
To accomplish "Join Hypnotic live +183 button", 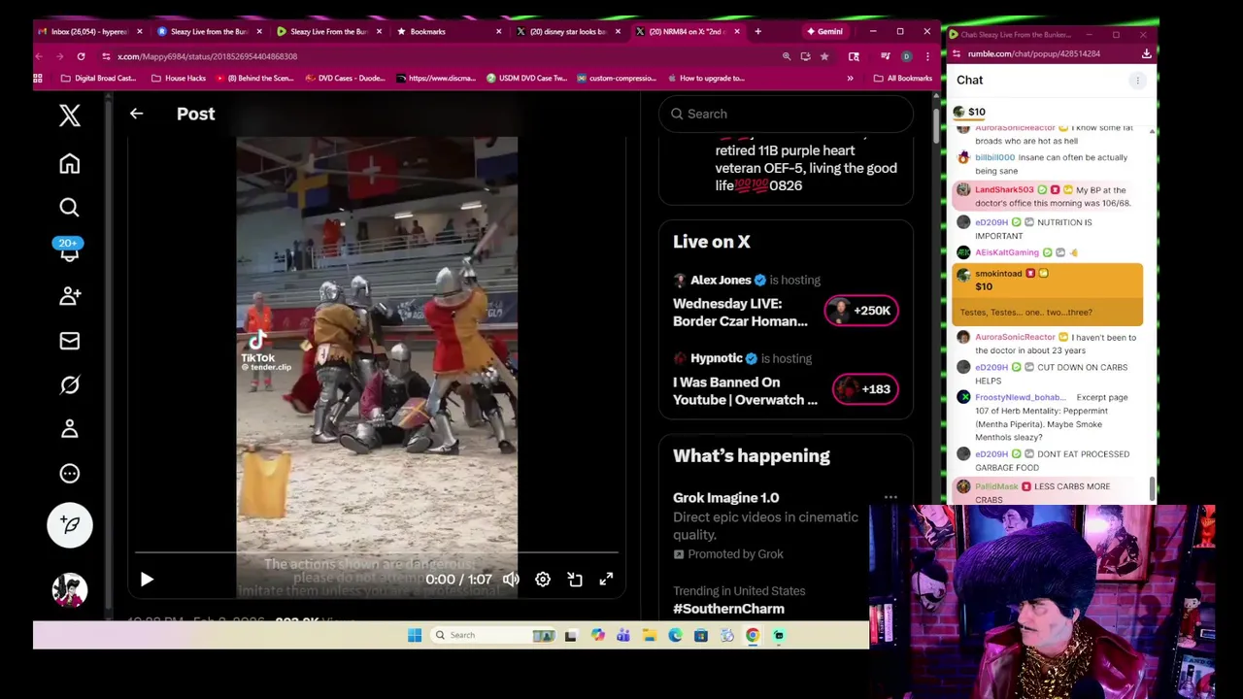I will tap(865, 389).
